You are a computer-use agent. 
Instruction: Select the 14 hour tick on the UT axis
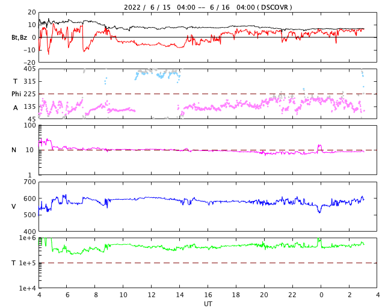pyautogui.click(x=180, y=295)
